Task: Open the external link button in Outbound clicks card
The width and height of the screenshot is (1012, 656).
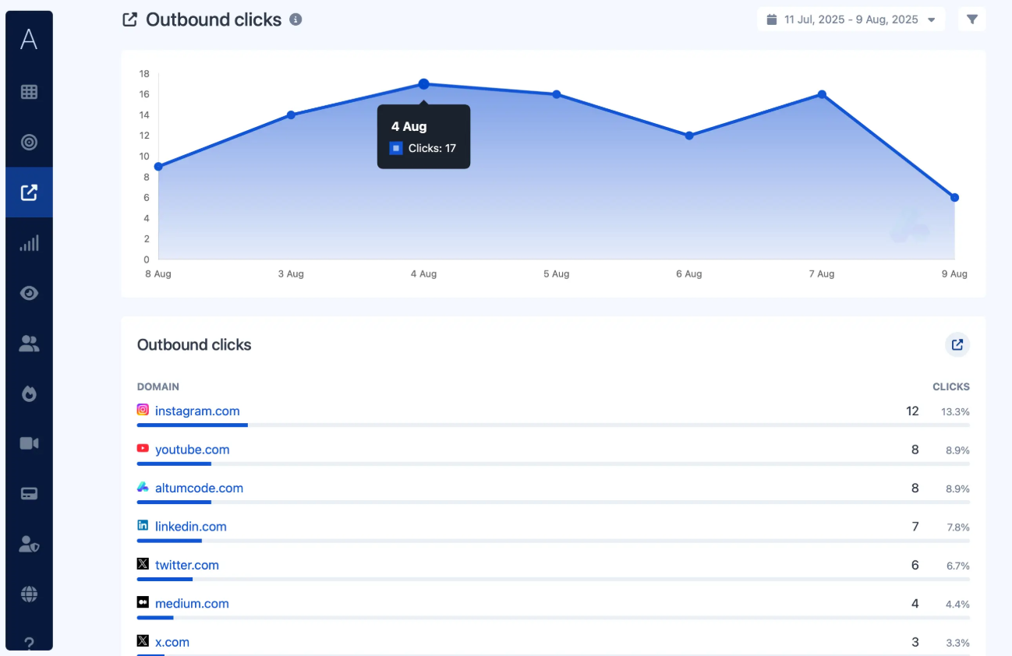Action: 957,344
